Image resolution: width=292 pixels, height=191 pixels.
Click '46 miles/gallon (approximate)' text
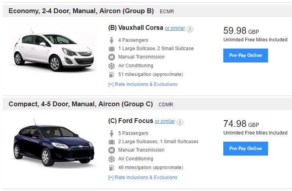point(151,168)
